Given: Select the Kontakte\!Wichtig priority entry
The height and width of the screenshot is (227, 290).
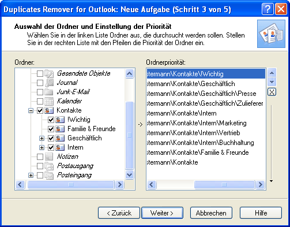Looking at the screenshot, I should pos(206,74).
